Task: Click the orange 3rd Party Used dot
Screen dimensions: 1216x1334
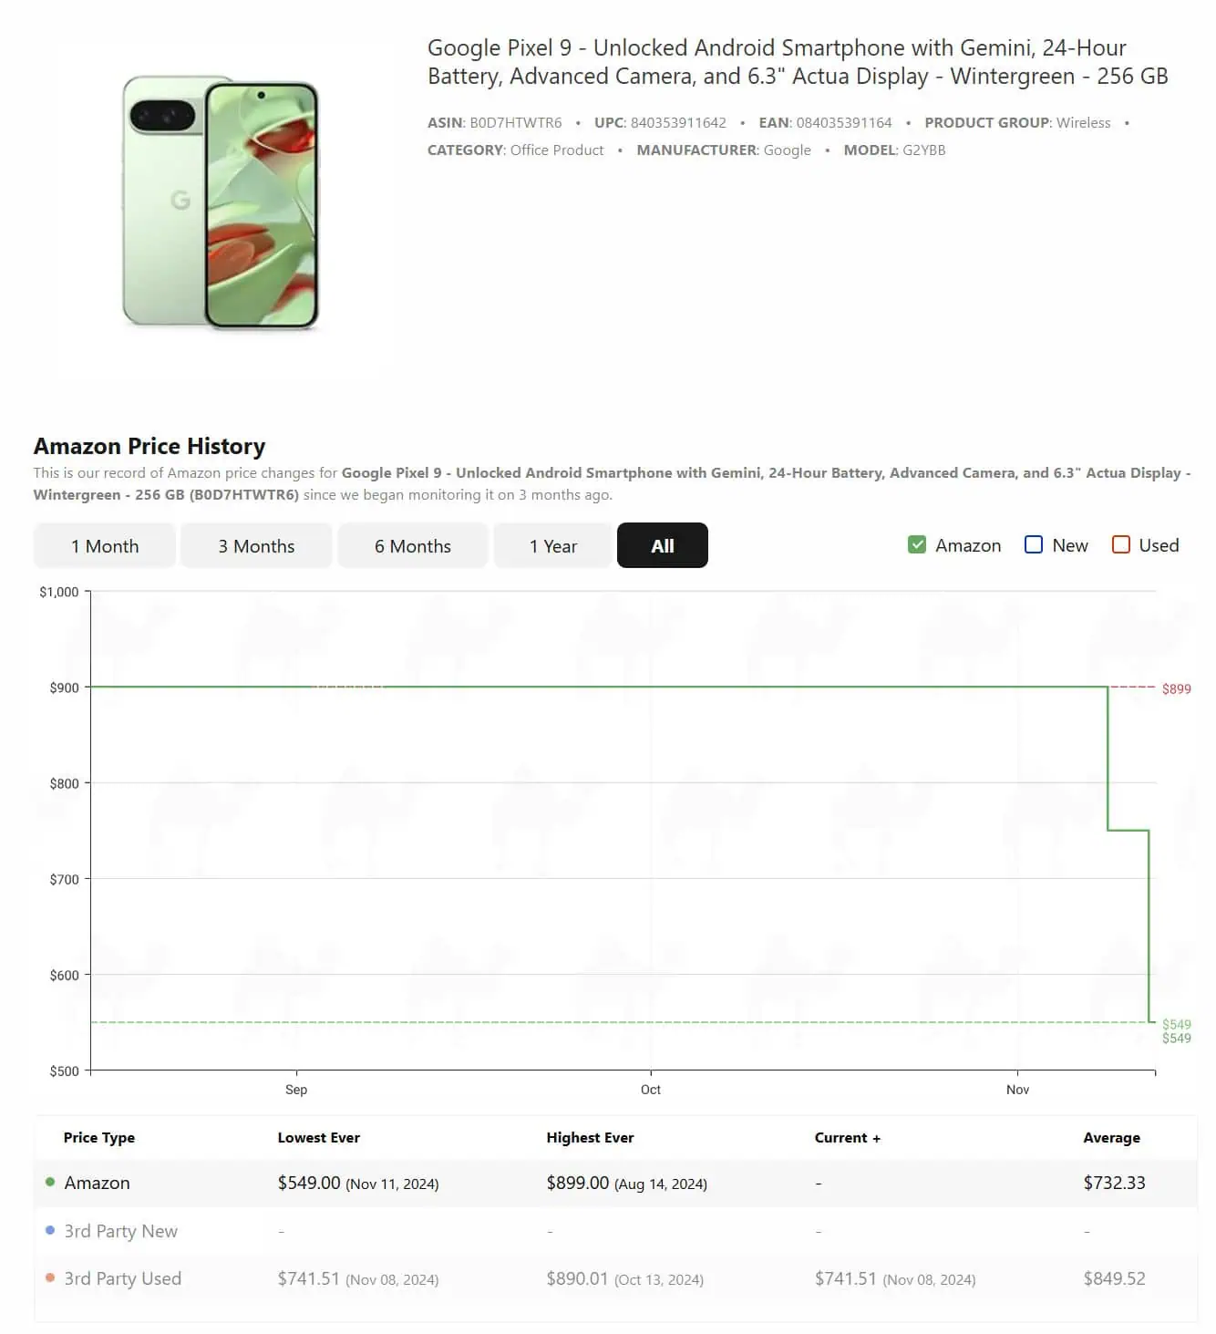Action: coord(50,1278)
